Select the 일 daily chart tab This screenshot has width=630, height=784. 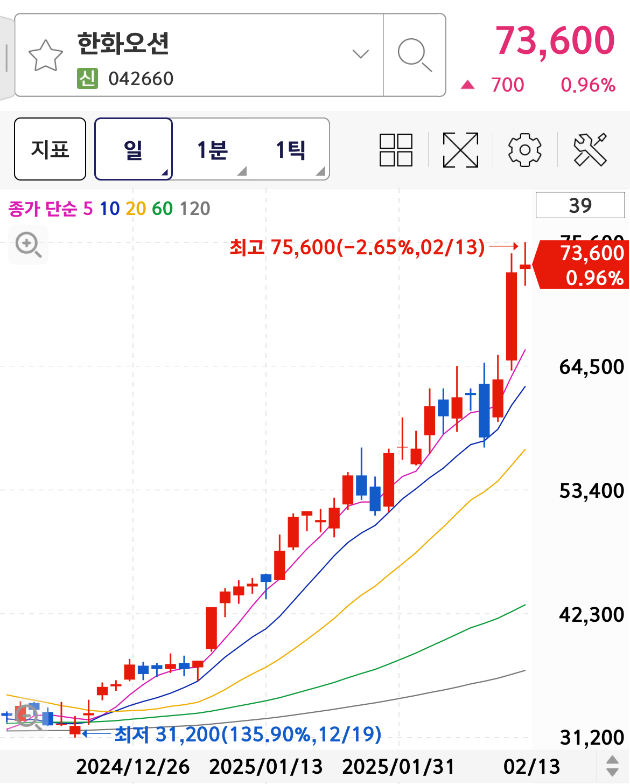(x=134, y=149)
